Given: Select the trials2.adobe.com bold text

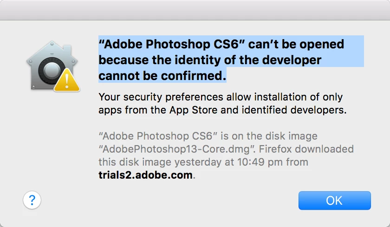Looking at the screenshot, I should [x=145, y=175].
